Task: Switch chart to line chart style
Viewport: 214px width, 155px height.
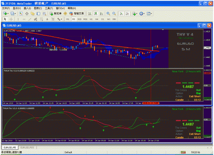Action: (x=101, y=13)
